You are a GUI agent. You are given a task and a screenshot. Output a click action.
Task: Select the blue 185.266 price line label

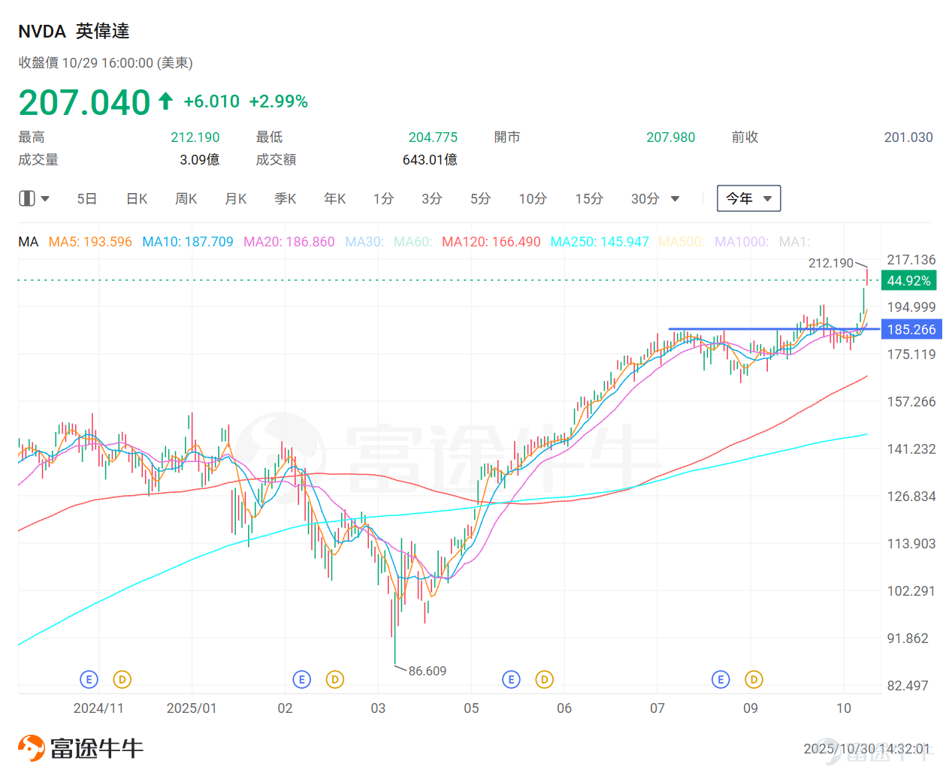click(x=911, y=329)
